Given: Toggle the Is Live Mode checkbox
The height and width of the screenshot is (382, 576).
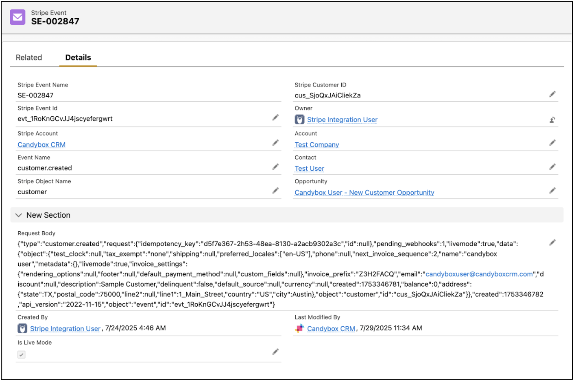Looking at the screenshot, I should tap(22, 355).
